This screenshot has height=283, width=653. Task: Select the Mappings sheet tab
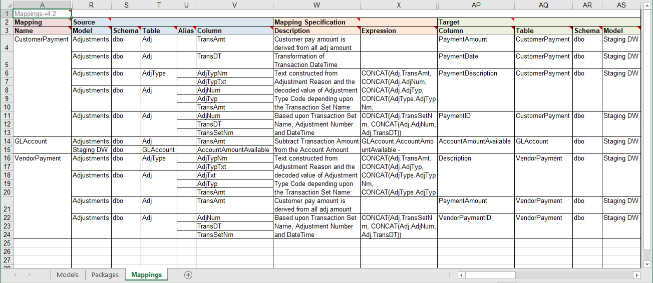tap(146, 275)
